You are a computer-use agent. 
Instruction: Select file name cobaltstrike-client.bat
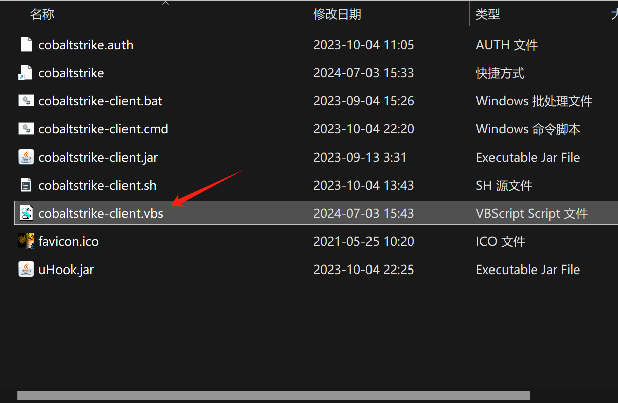[100, 101]
